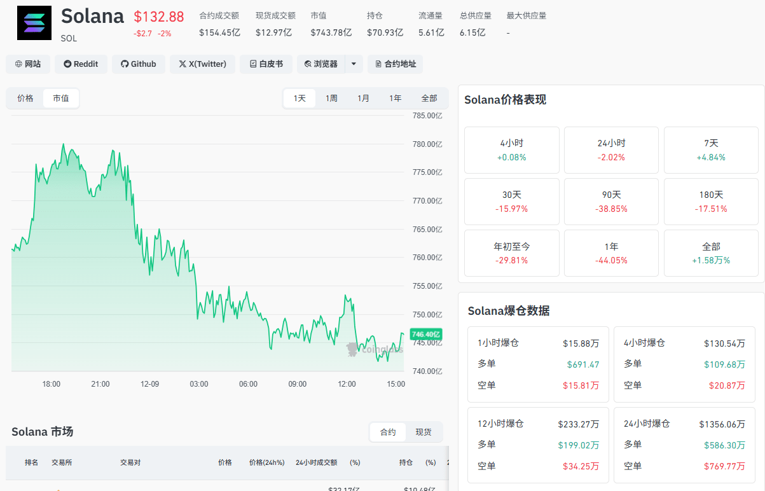Image resolution: width=765 pixels, height=491 pixels.
Task: Click the 持仓 value $70.93亿
Action: point(385,32)
